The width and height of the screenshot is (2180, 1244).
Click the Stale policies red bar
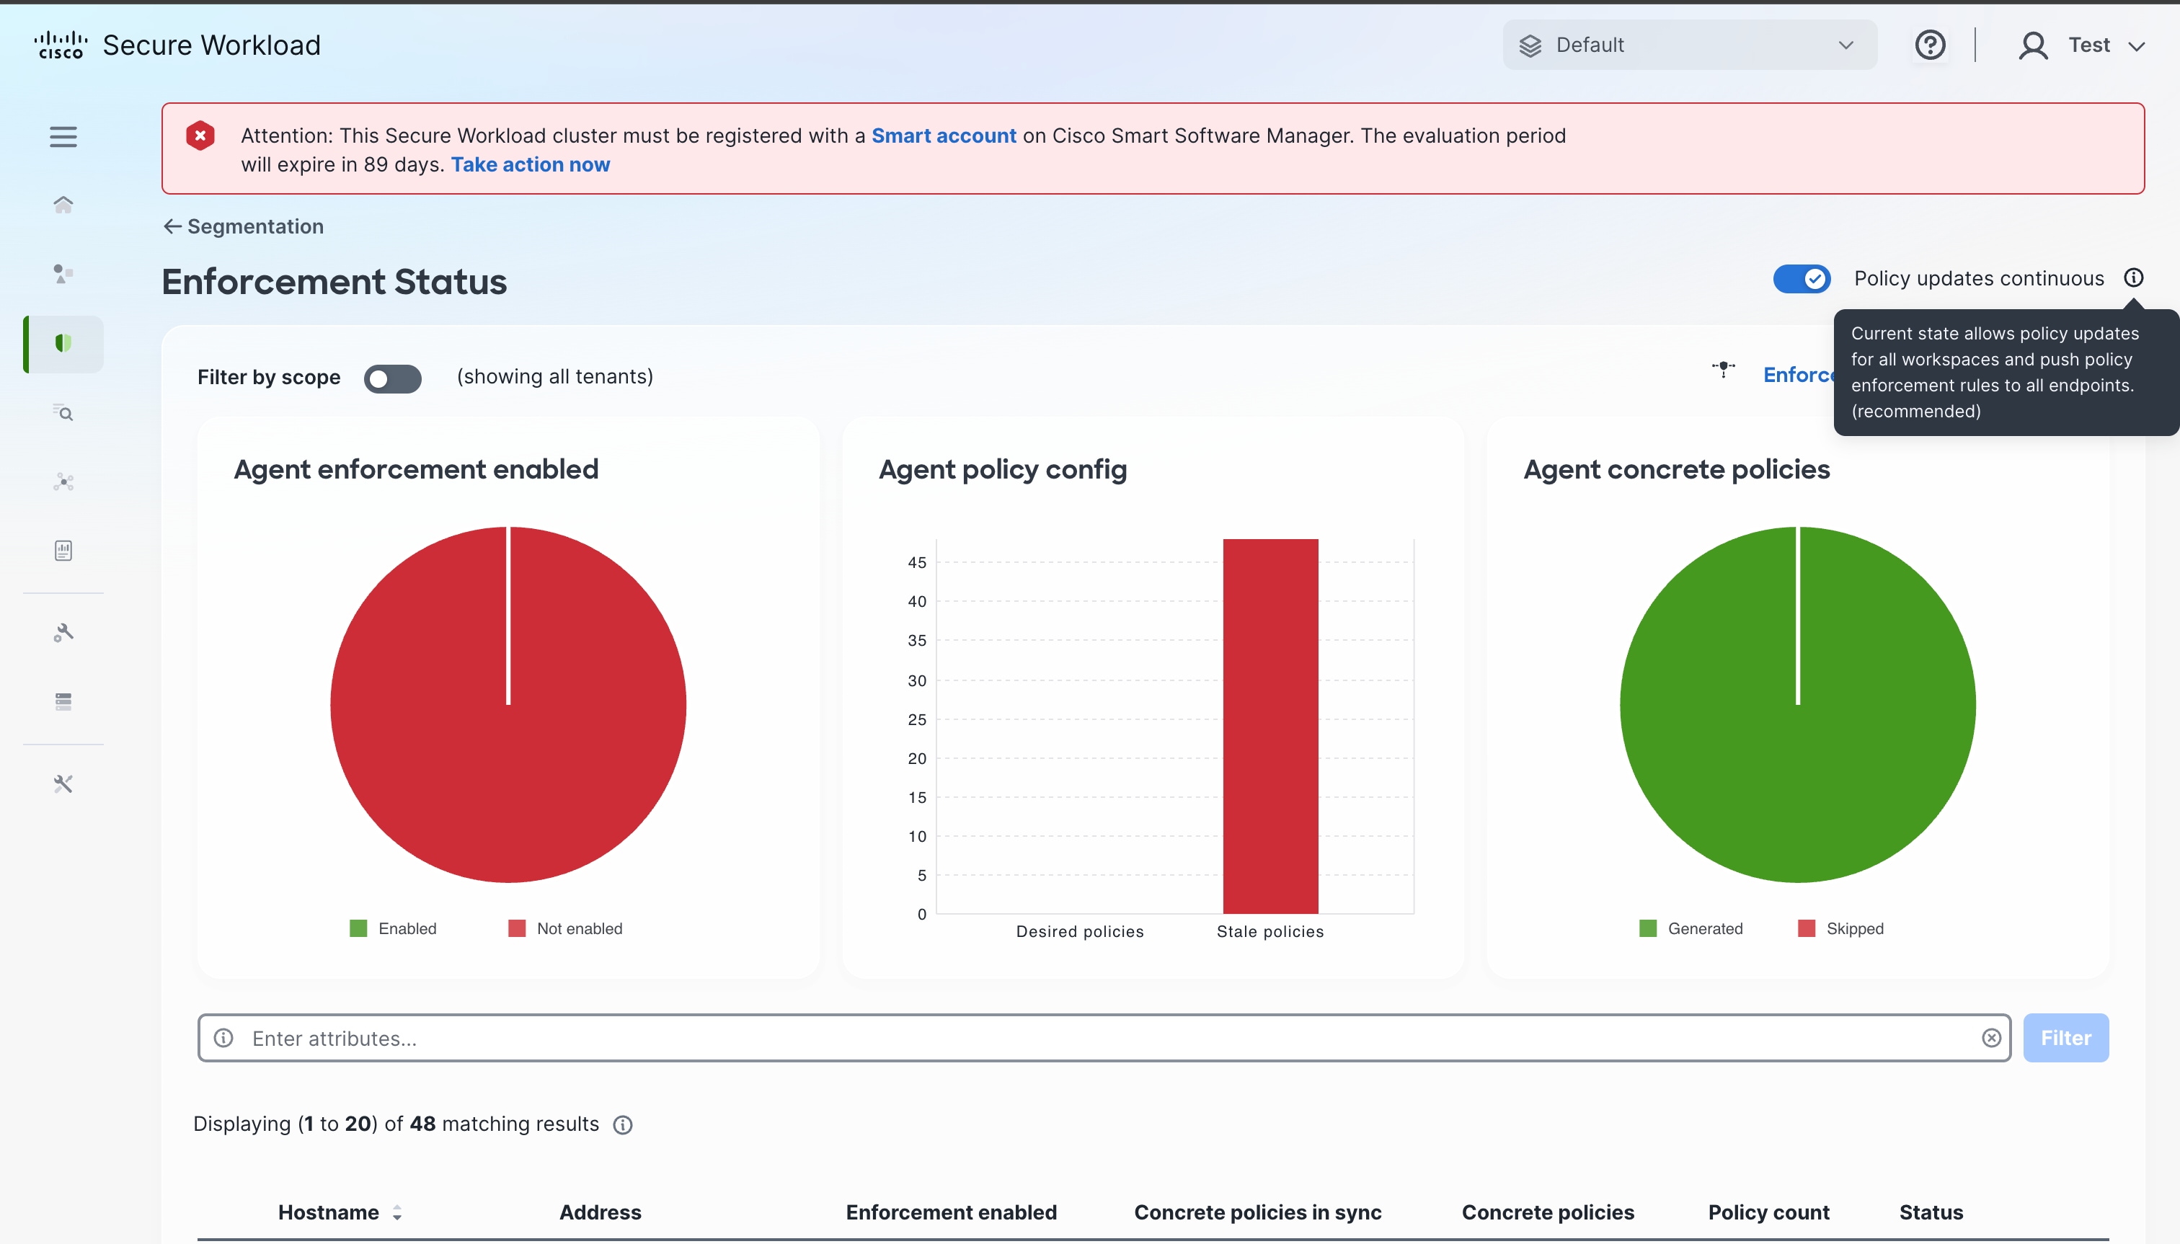point(1270,725)
